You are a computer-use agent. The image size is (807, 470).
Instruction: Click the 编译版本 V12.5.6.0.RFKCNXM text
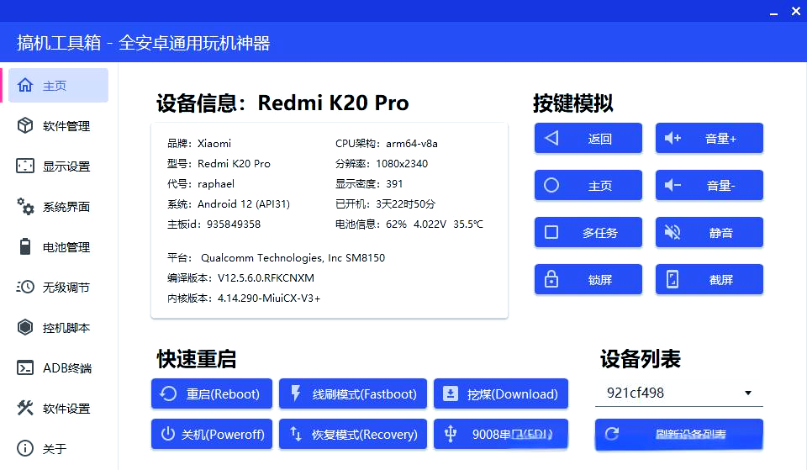[x=240, y=278]
